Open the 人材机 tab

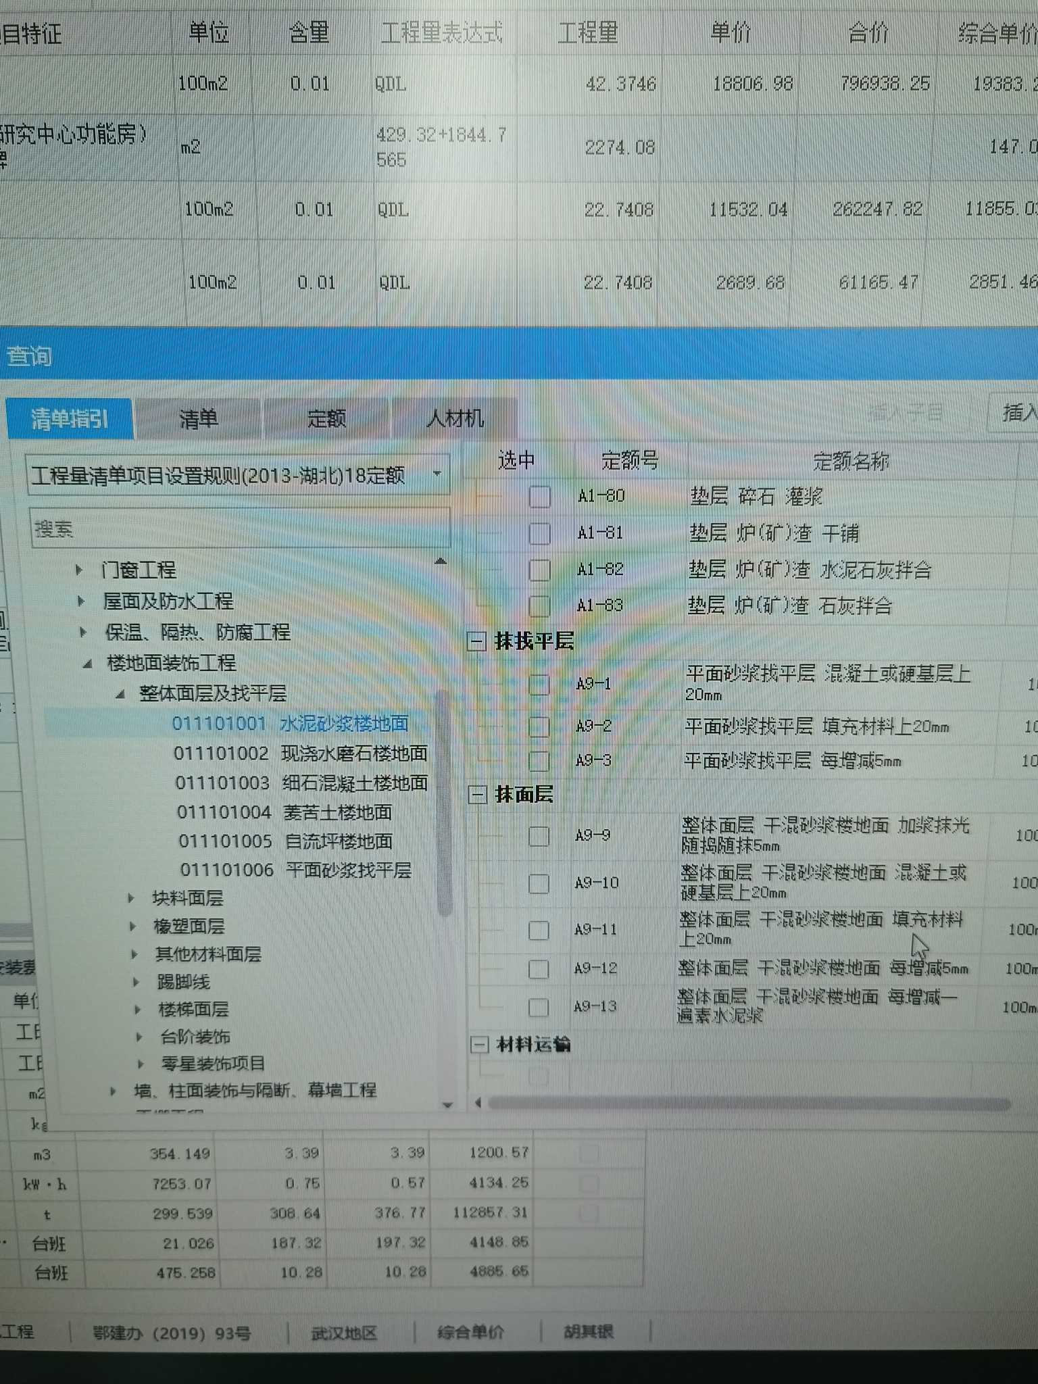455,419
